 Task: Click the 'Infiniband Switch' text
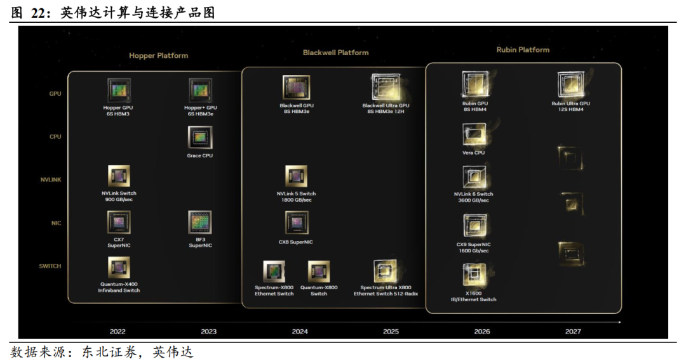tap(119, 290)
